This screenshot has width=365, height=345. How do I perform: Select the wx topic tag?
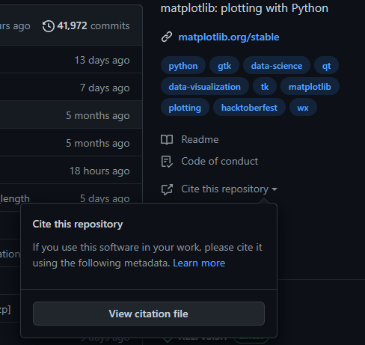tap(303, 108)
